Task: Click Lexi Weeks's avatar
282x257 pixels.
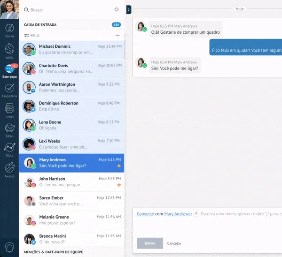Action: [29, 144]
